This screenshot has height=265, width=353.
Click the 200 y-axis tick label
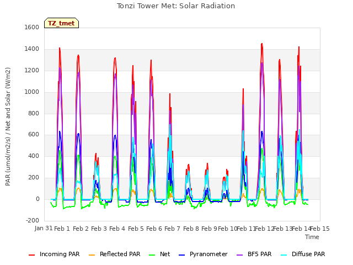[34, 178]
